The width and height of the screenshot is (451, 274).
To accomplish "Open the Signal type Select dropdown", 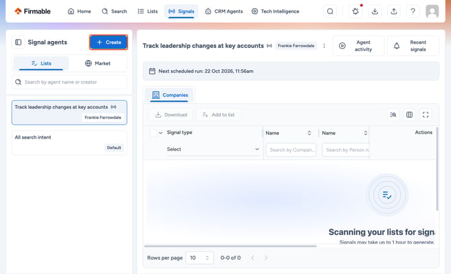I will (213, 149).
